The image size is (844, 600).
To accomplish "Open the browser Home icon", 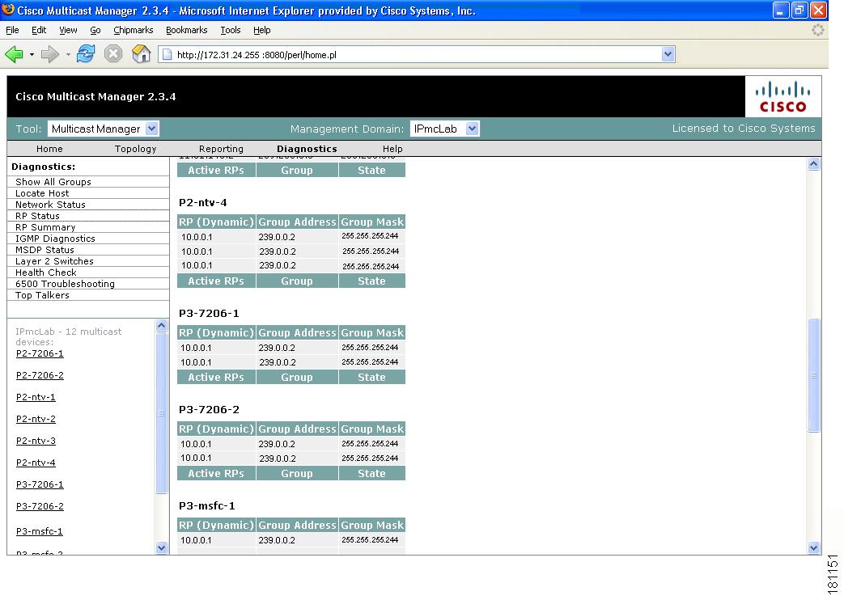I will [141, 54].
